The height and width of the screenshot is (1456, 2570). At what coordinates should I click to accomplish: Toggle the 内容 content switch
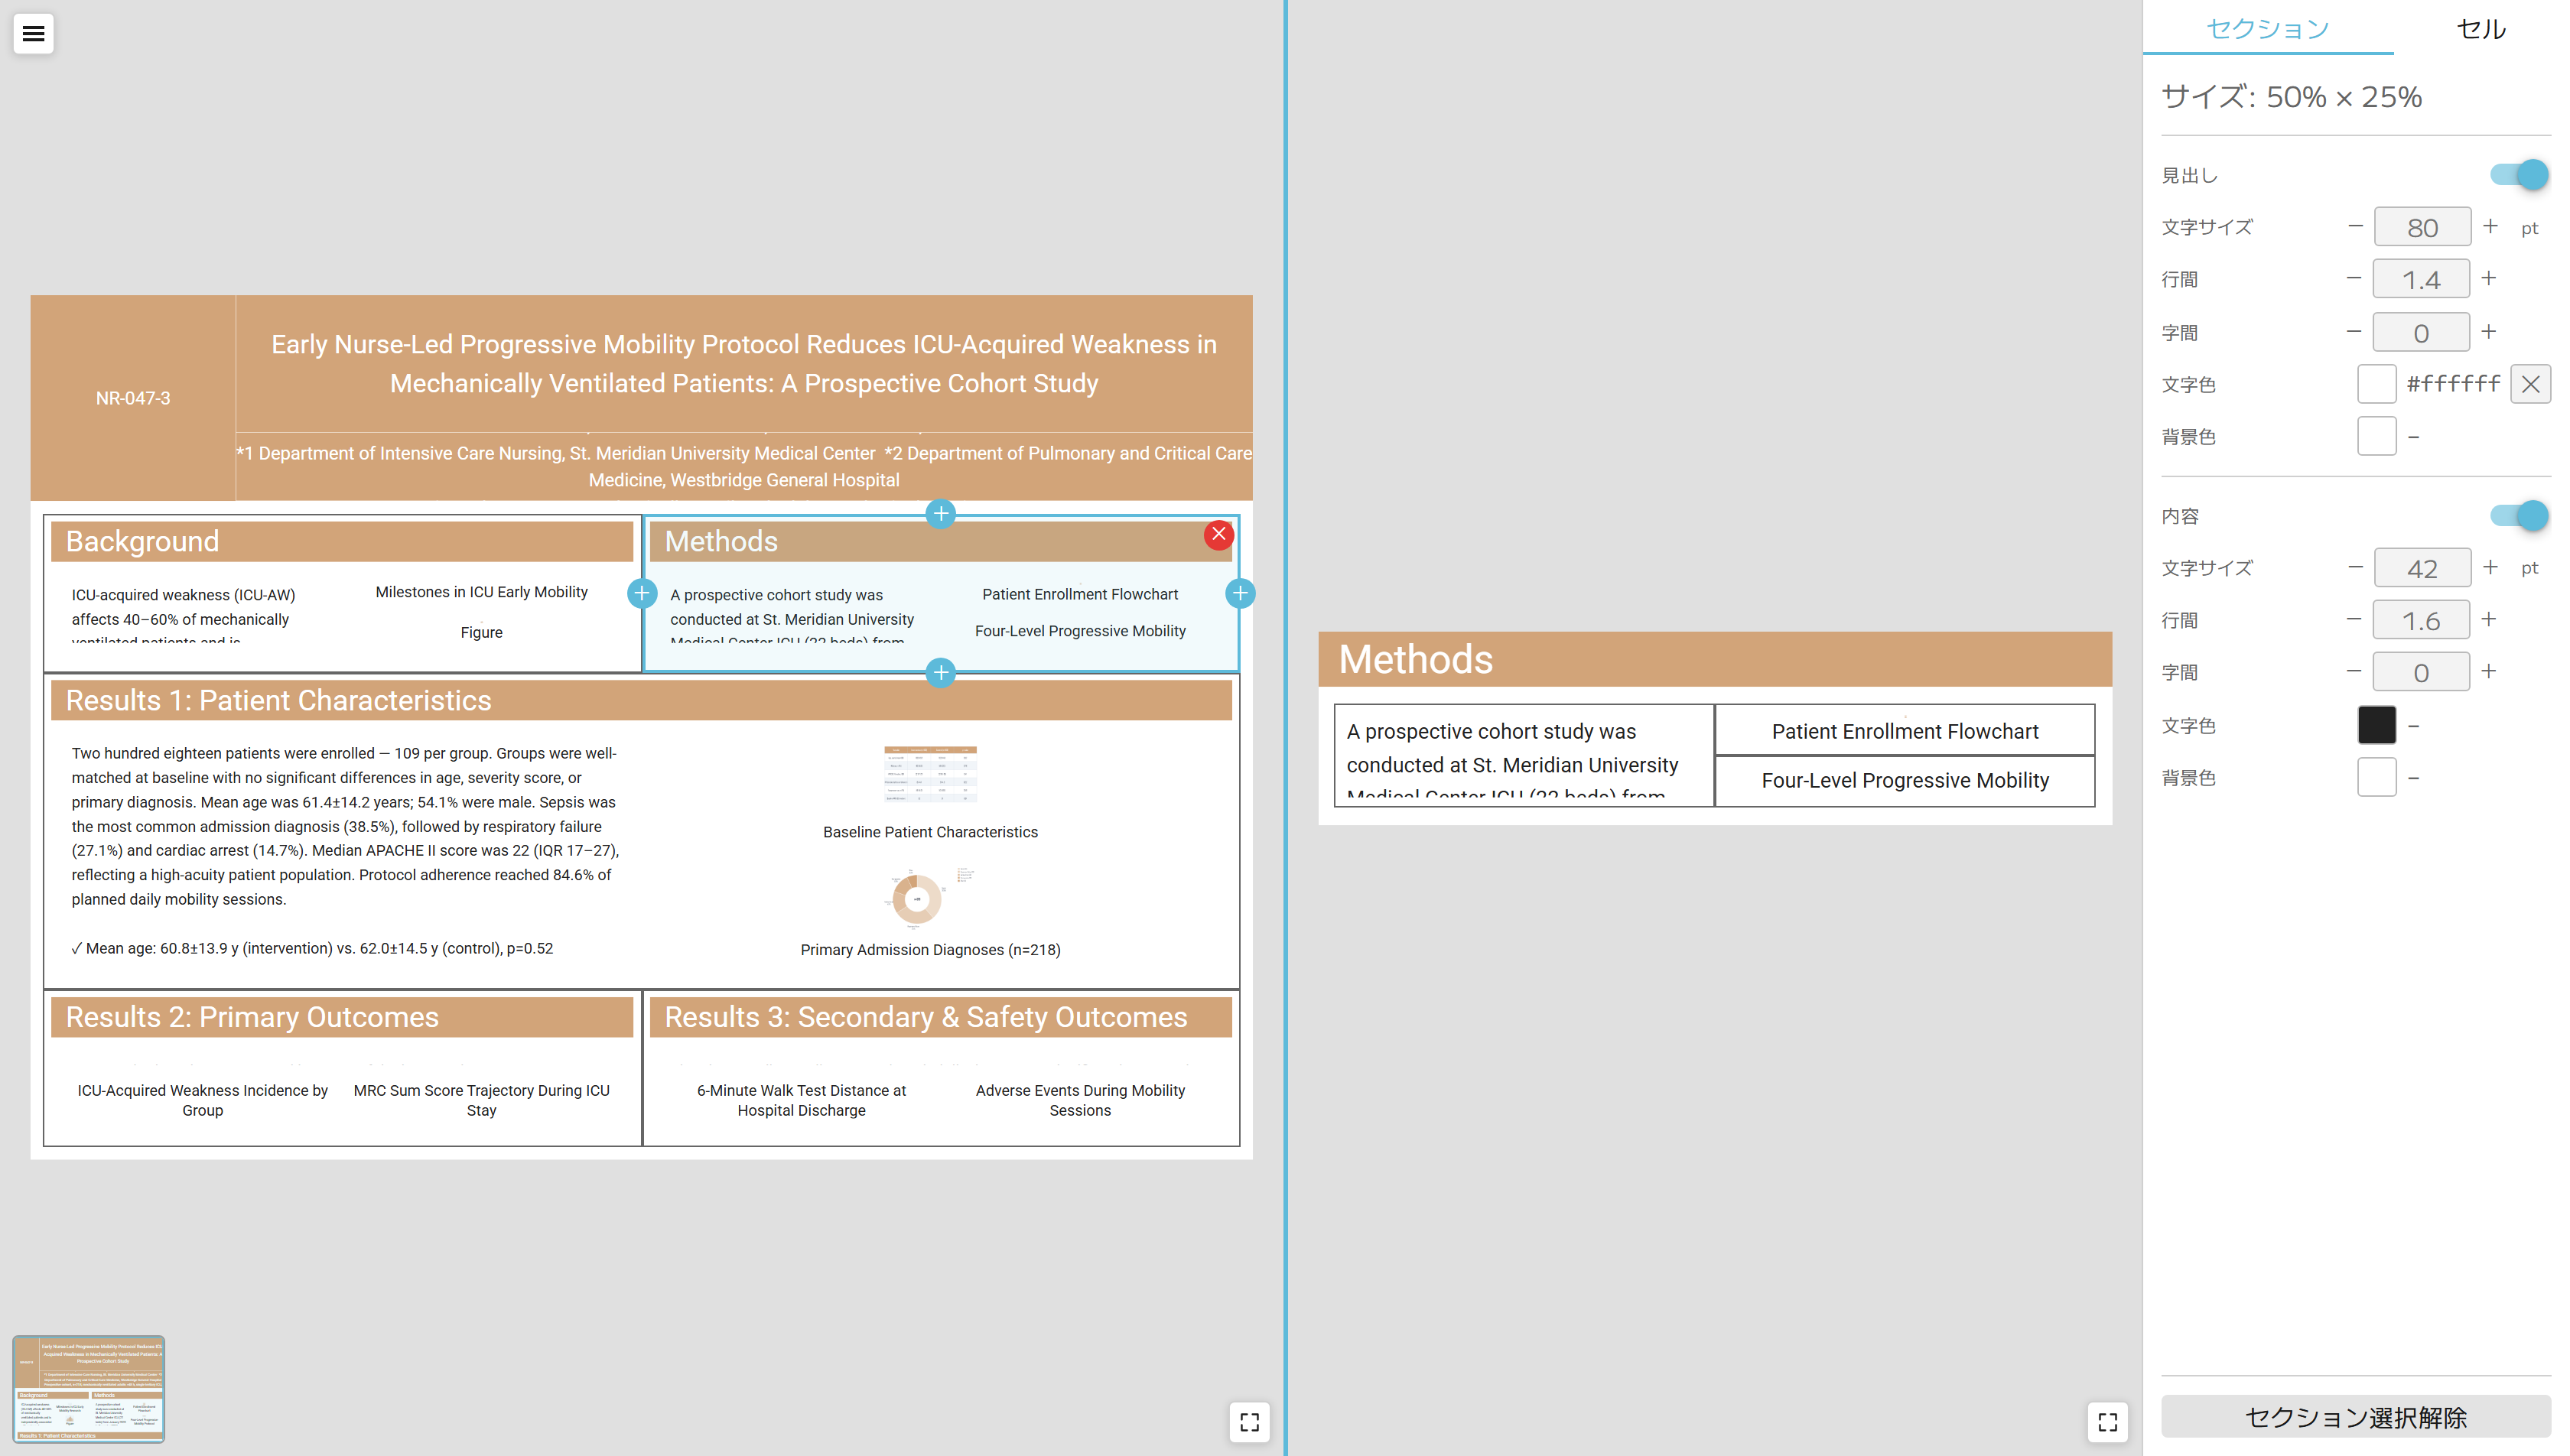click(x=2518, y=516)
